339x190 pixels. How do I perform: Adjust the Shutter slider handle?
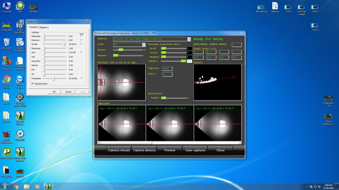[64, 44]
